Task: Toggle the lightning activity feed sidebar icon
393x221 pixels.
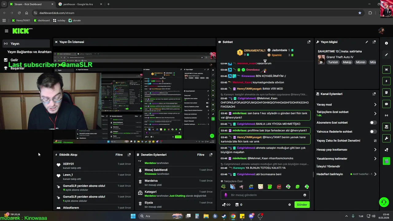Action: tap(386, 81)
